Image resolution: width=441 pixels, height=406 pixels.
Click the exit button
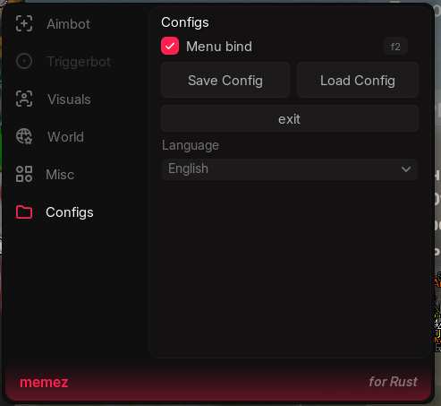coord(290,118)
